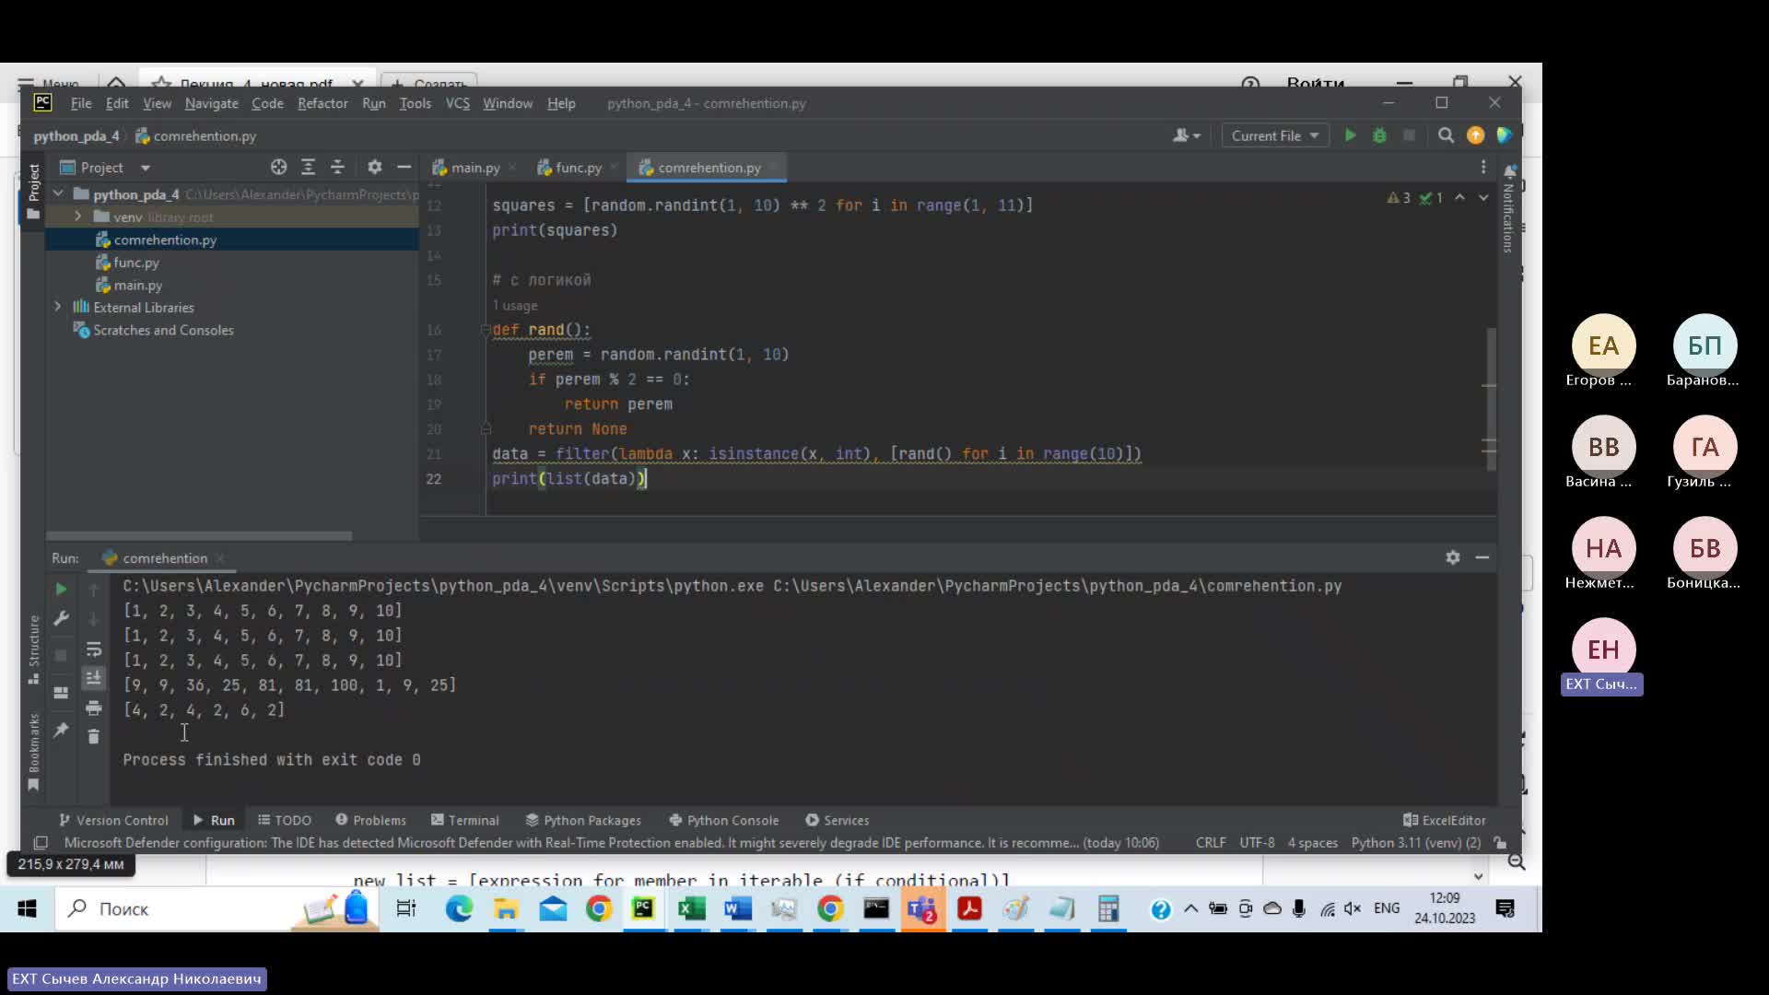Open the user account icon in toolbar
The image size is (1769, 995).
[1186, 135]
